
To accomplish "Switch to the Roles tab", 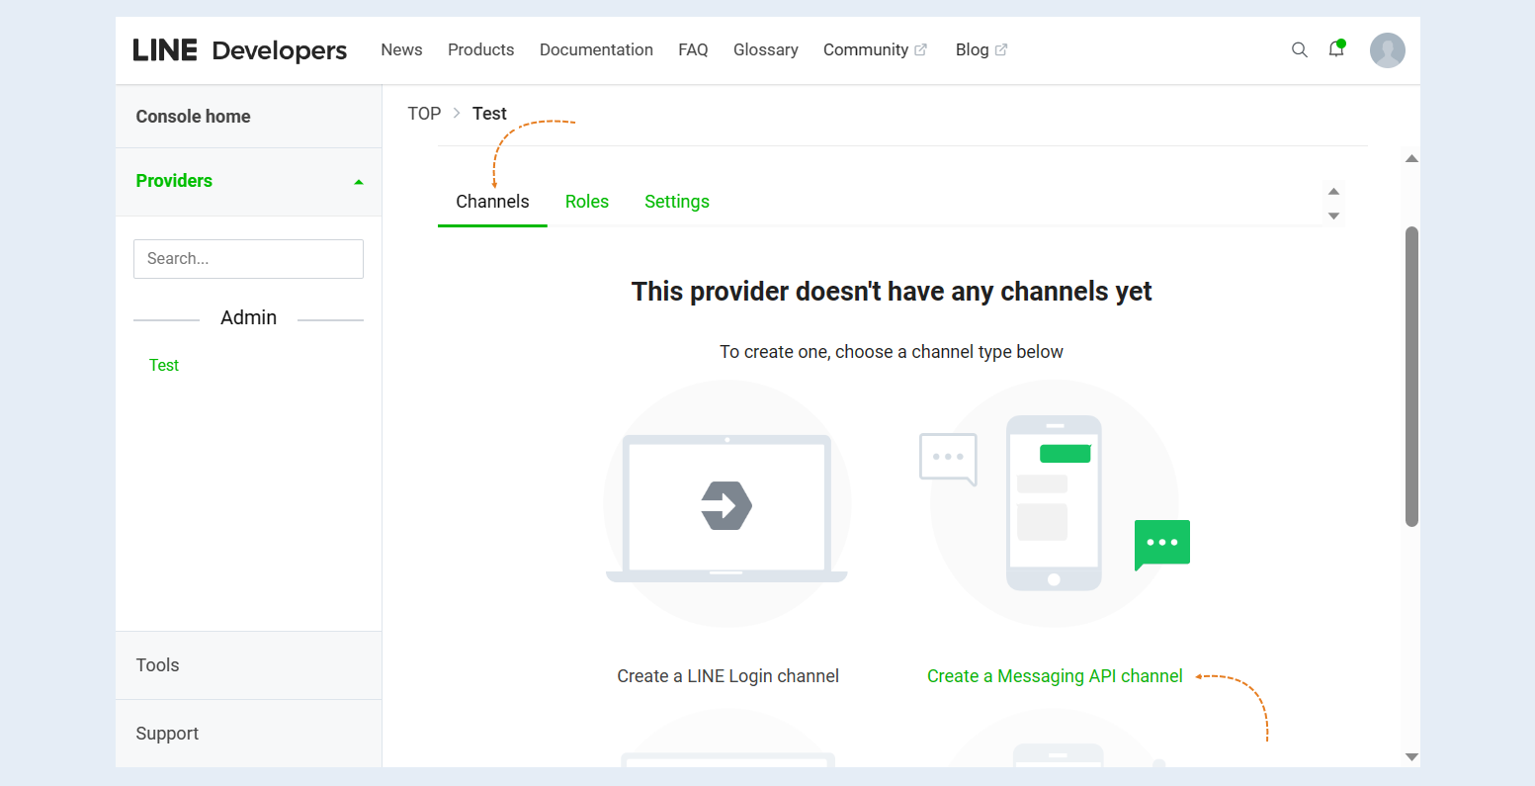I will coord(587,202).
